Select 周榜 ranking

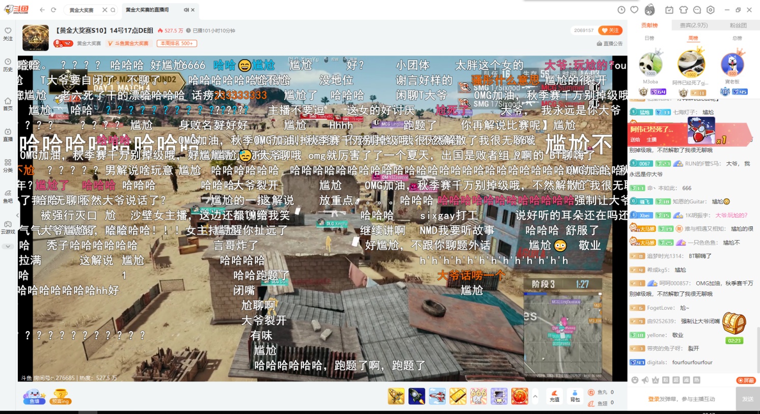coord(693,38)
